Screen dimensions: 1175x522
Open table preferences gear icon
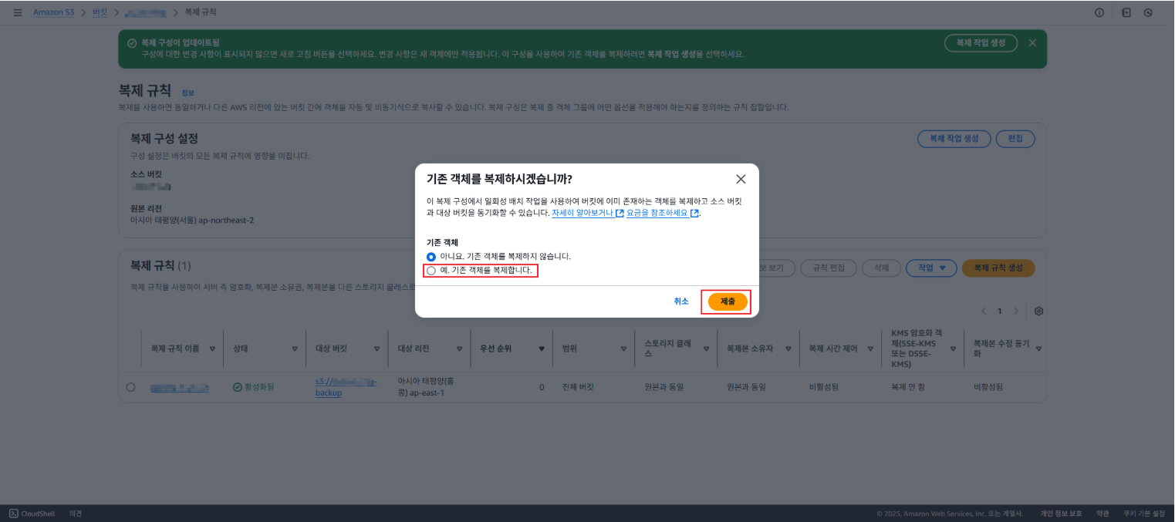click(x=1038, y=311)
